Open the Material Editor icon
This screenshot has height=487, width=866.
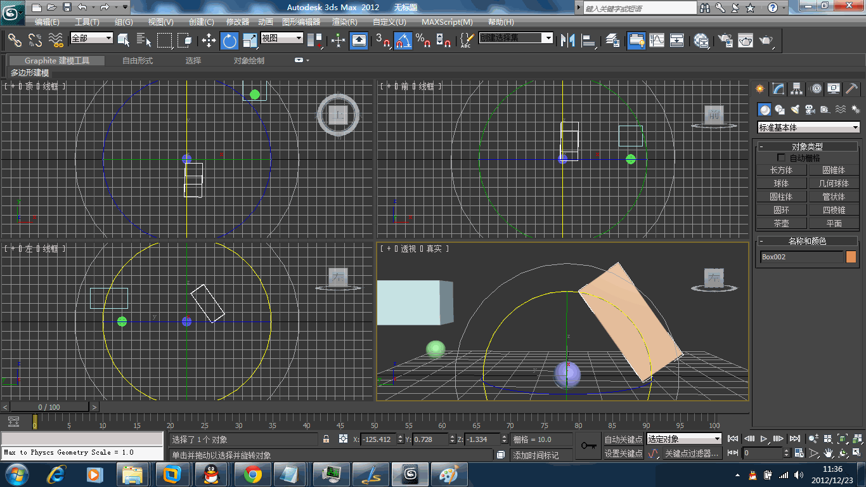coord(701,41)
